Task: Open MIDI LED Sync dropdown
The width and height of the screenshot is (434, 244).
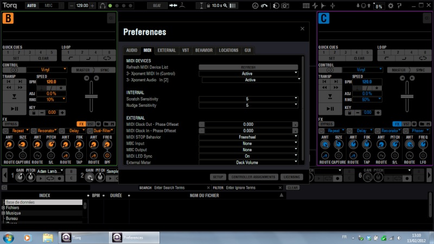Action: point(248,156)
